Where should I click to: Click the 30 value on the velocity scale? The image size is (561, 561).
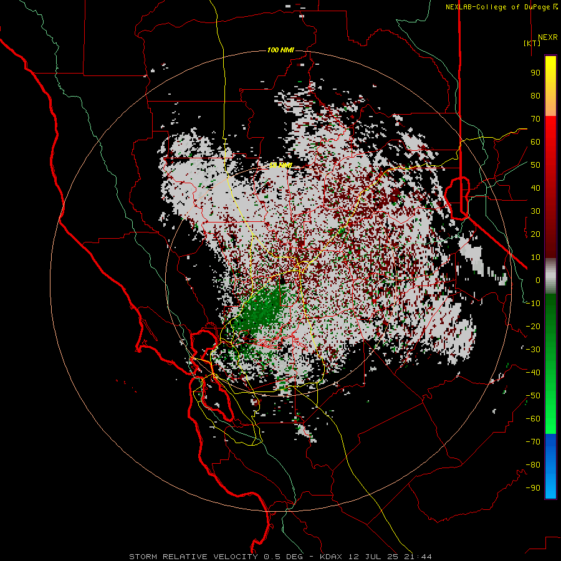tap(535, 211)
